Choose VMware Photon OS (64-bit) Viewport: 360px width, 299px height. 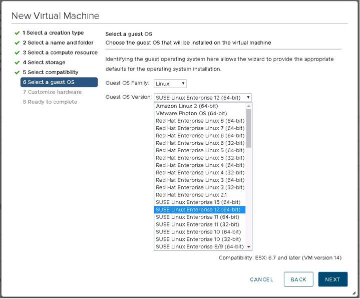[200, 114]
